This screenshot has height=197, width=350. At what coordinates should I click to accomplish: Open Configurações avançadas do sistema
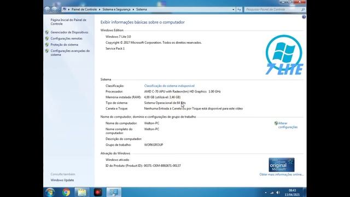pos(70,53)
